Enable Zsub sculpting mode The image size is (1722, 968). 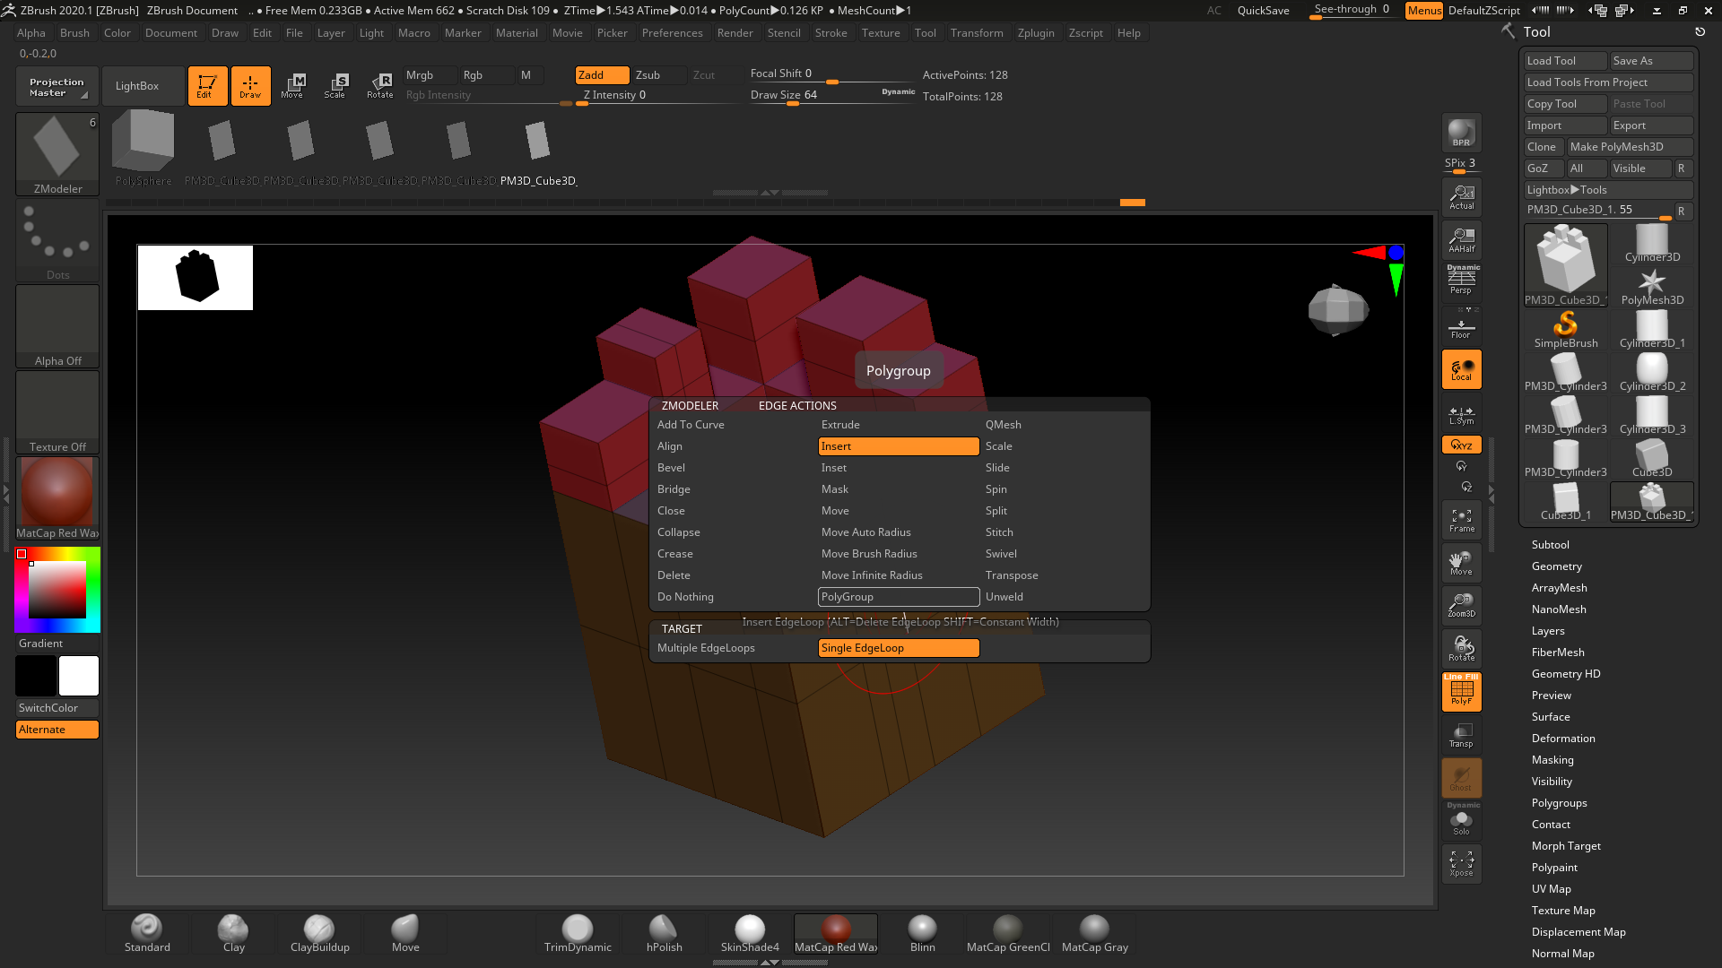click(x=657, y=75)
